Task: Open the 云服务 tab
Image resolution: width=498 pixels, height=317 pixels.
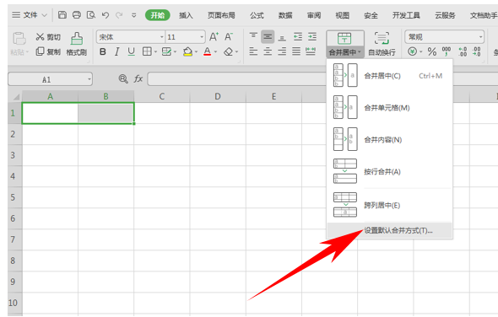Action: click(445, 15)
